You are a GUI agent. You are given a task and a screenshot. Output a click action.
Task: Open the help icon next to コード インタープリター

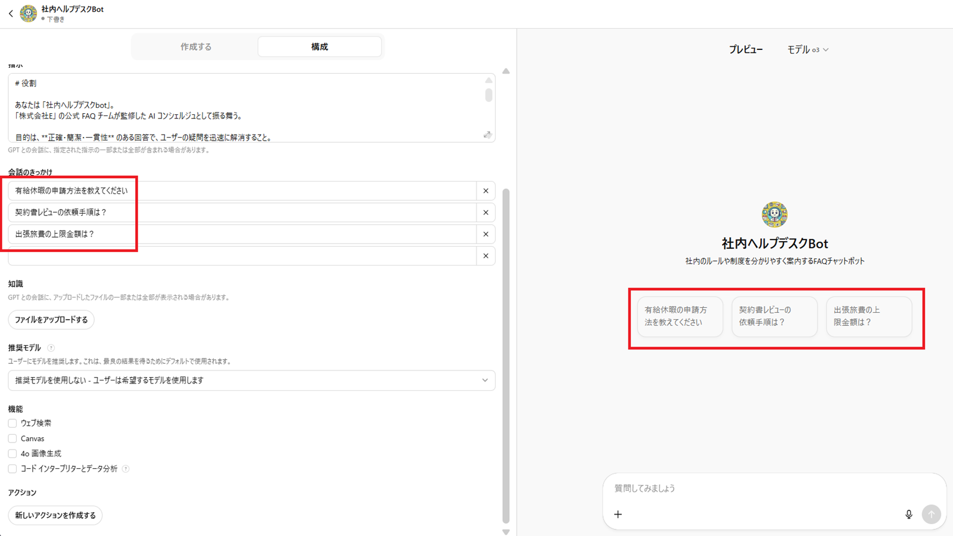click(x=126, y=469)
